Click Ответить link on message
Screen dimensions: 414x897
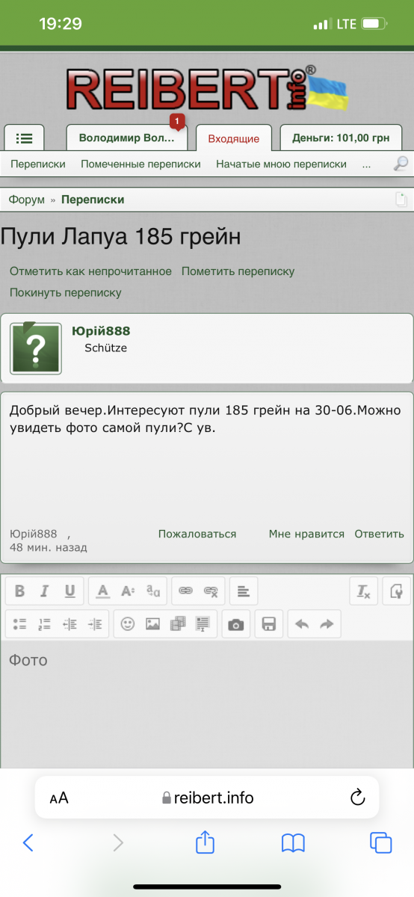(x=379, y=534)
